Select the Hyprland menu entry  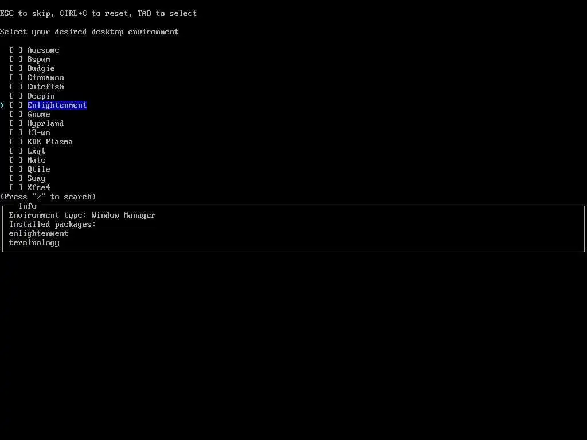pyautogui.click(x=45, y=124)
